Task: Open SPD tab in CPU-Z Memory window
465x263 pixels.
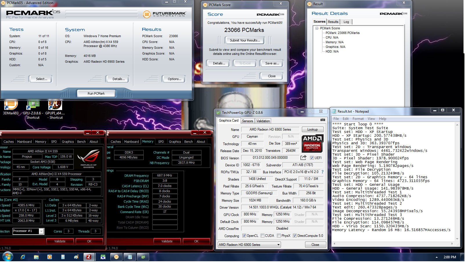Action: tap(161, 142)
